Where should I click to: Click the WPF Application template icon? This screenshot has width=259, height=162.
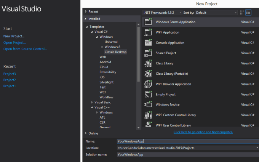pos(148,32)
